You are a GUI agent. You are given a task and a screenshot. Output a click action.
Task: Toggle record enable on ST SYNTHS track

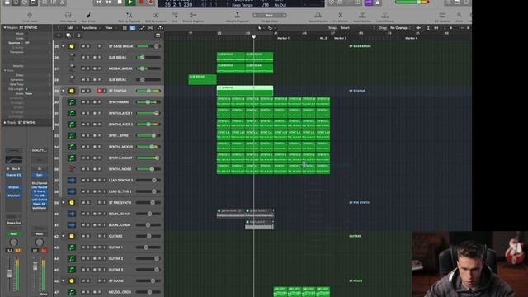[x=99, y=91]
